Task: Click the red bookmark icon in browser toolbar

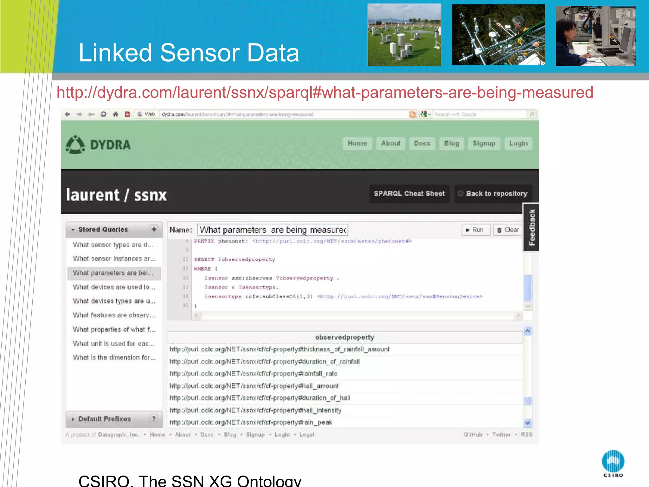Action: [127, 114]
